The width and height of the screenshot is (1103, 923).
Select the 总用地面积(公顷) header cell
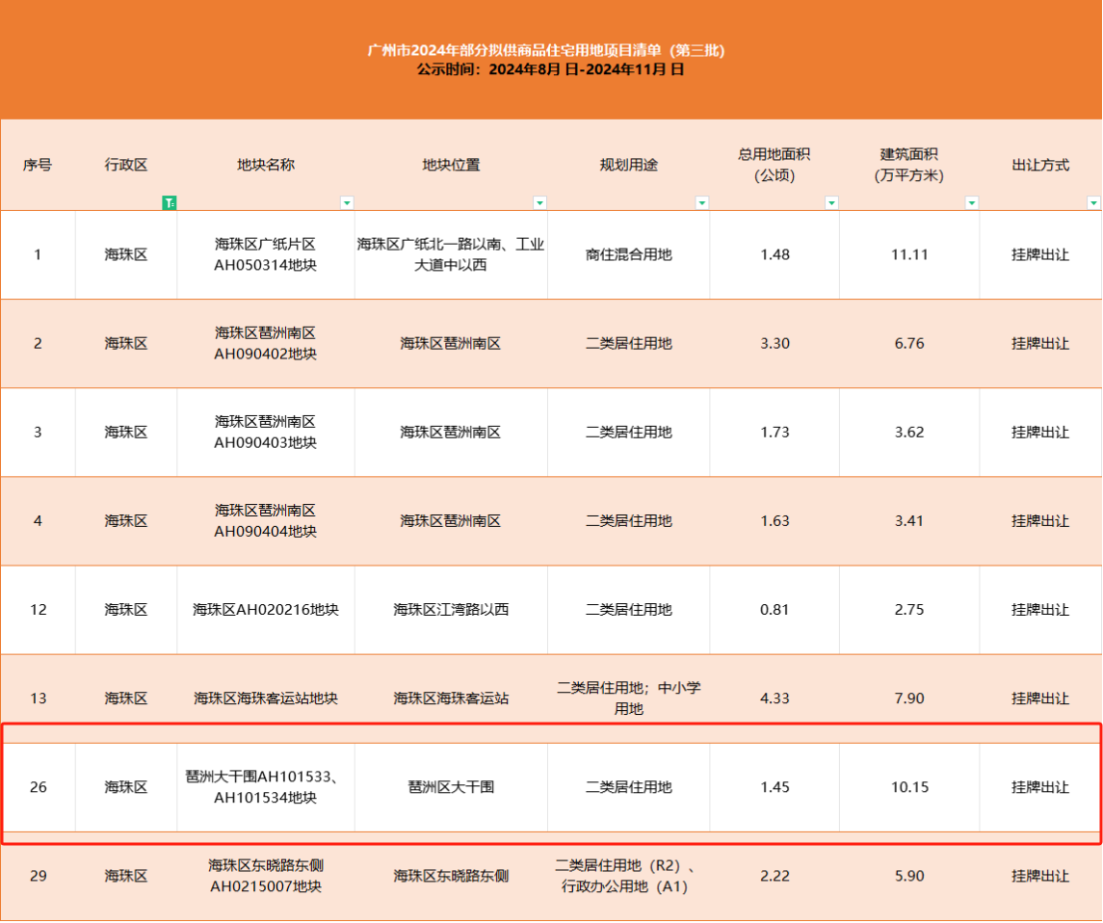coord(775,166)
